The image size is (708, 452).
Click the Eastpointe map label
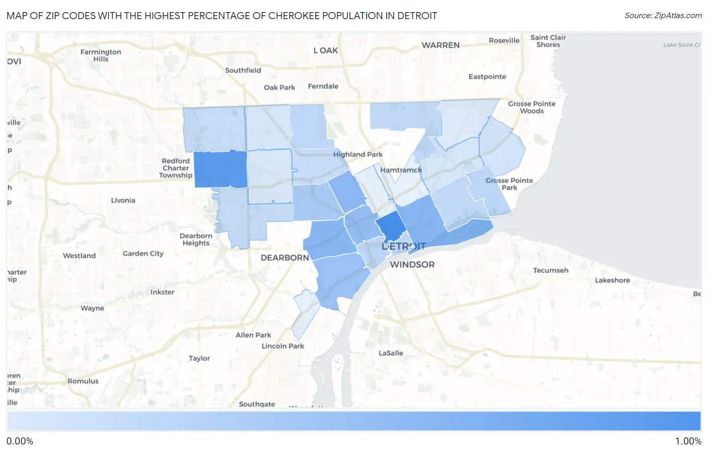[x=487, y=77]
